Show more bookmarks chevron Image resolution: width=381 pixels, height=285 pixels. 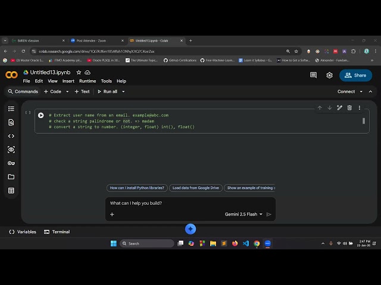(x=372, y=61)
